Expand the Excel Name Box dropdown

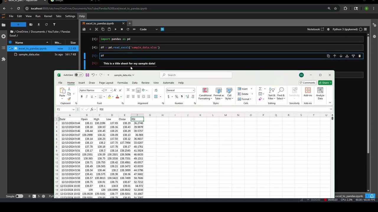pyautogui.click(x=73, y=109)
